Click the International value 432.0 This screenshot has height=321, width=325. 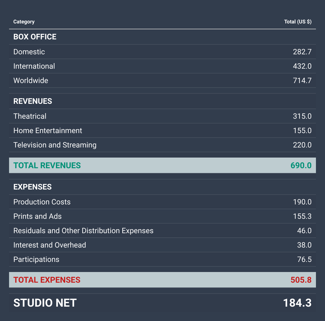pyautogui.click(x=302, y=66)
